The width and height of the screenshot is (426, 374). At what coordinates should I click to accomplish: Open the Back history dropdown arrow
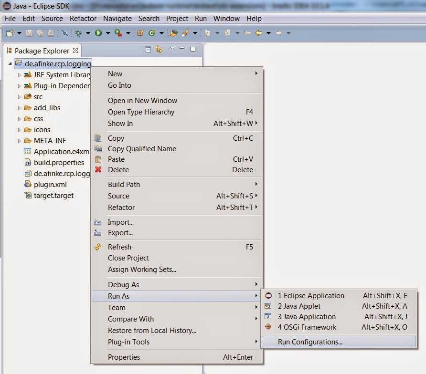268,33
